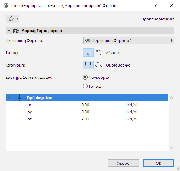Click the [kN/m] unit in the pz row
Image resolution: width=180 pixels, height=171 pixels.
(x=132, y=119)
